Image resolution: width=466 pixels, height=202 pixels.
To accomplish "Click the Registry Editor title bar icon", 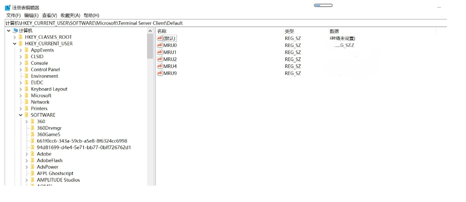I will pyautogui.click(x=8, y=7).
